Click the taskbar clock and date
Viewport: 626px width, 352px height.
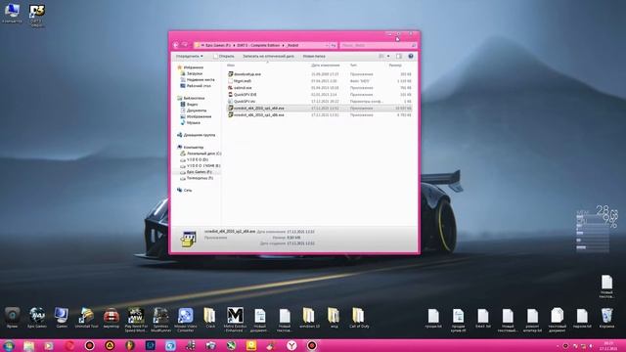pos(608,345)
